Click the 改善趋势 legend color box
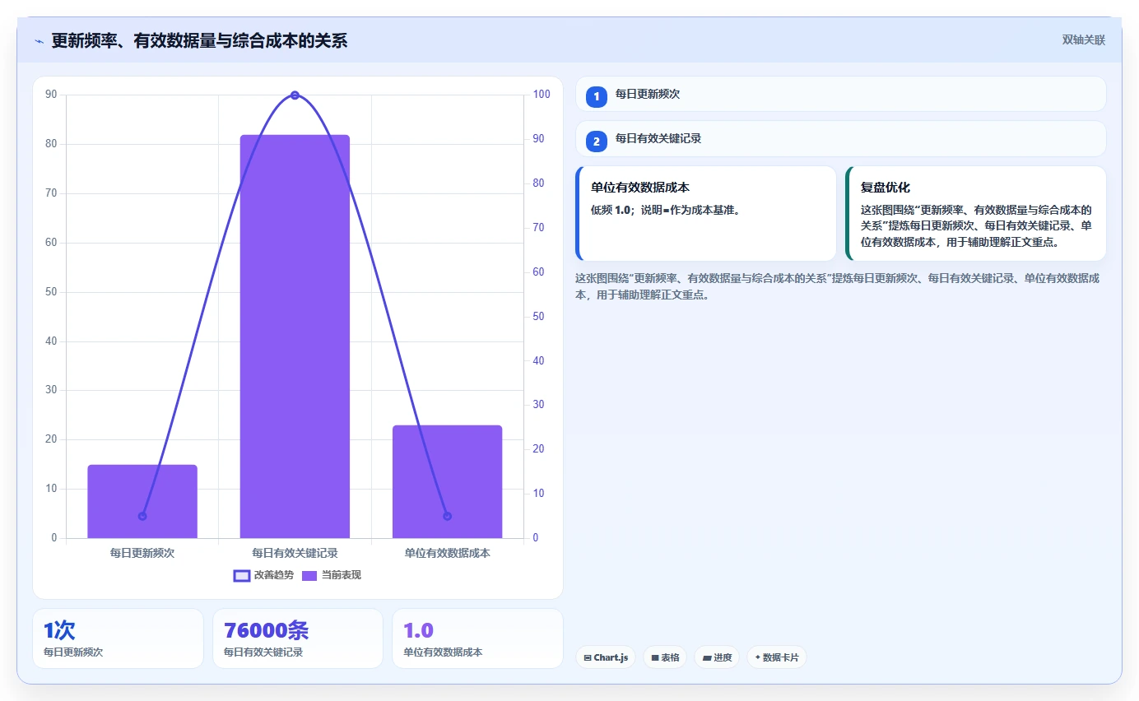 (x=242, y=575)
